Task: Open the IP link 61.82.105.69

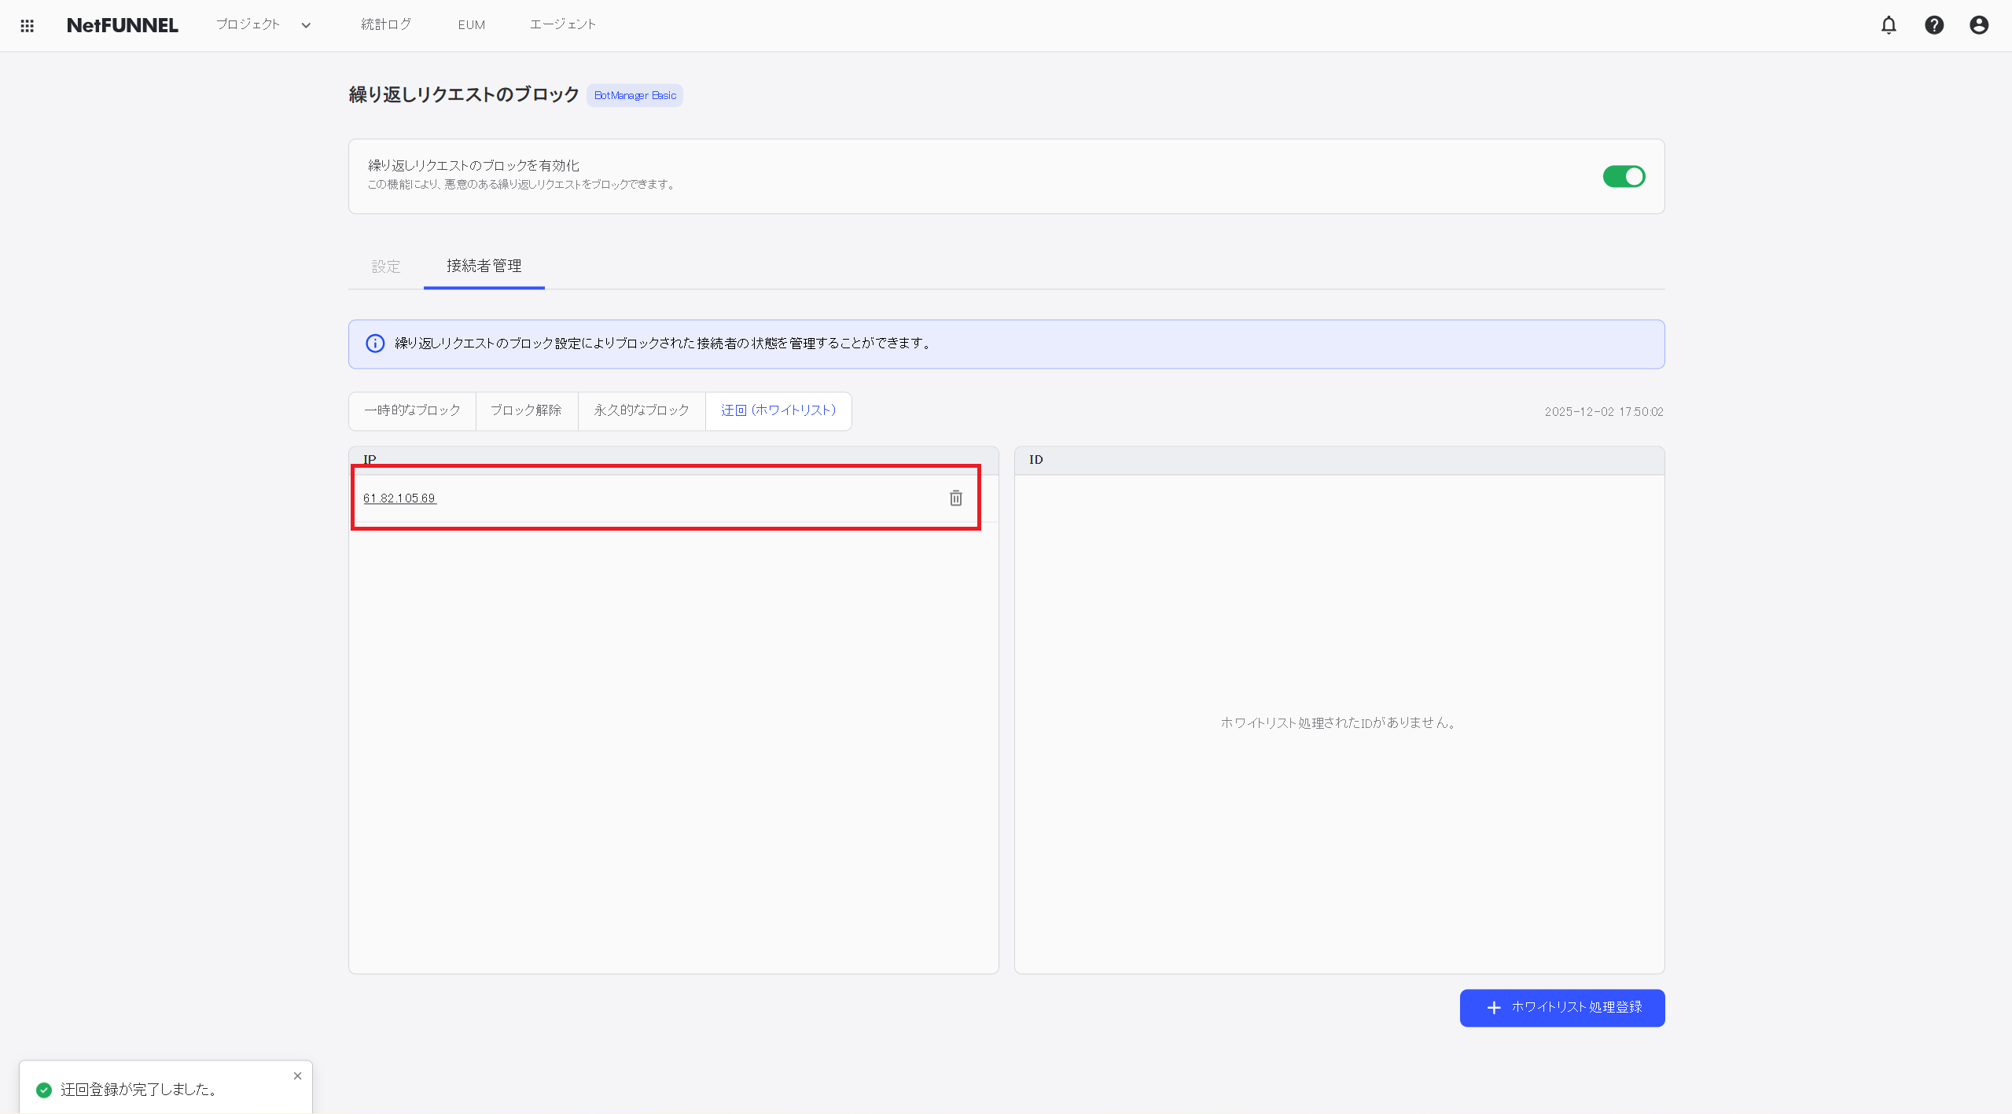Action: (399, 498)
